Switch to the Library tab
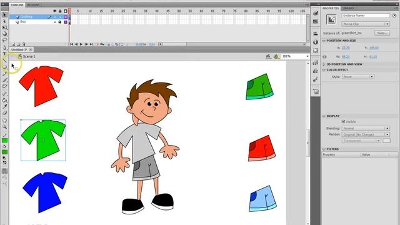Image resolution: width=400 pixels, height=225 pixels. click(x=348, y=8)
